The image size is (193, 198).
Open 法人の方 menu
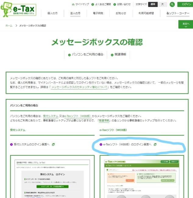pyautogui.click(x=75, y=13)
